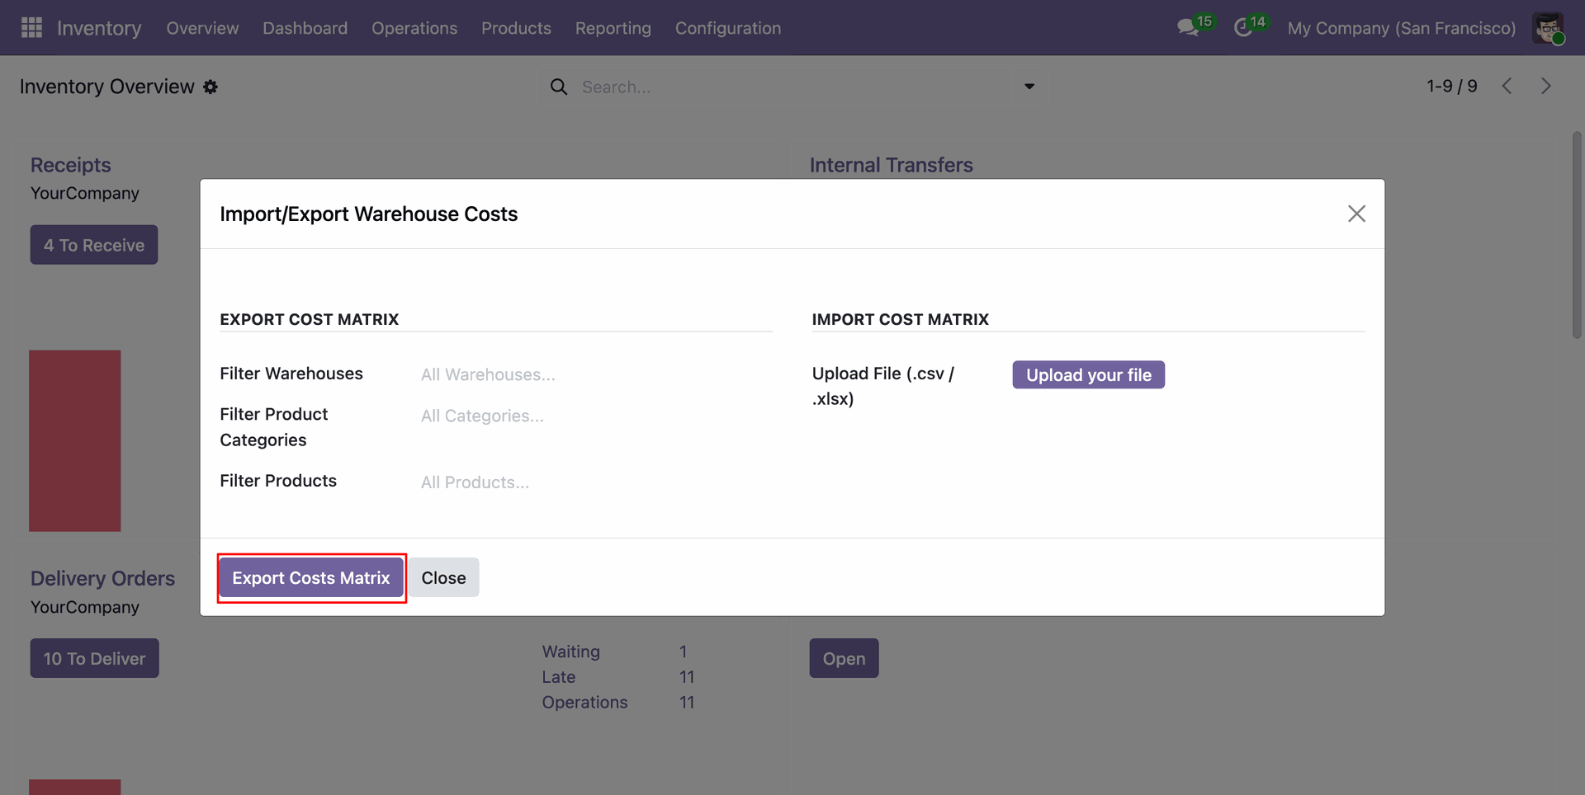Open the Overview menu
The width and height of the screenshot is (1585, 795).
[202, 28]
